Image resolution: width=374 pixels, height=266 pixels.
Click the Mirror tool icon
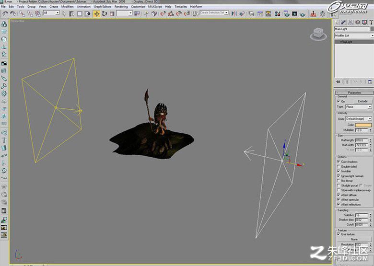(x=234, y=13)
